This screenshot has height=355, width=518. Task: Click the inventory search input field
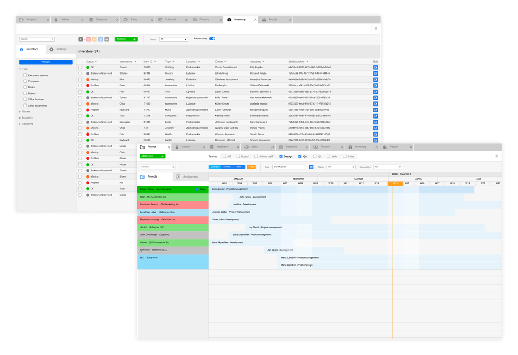[x=36, y=39]
